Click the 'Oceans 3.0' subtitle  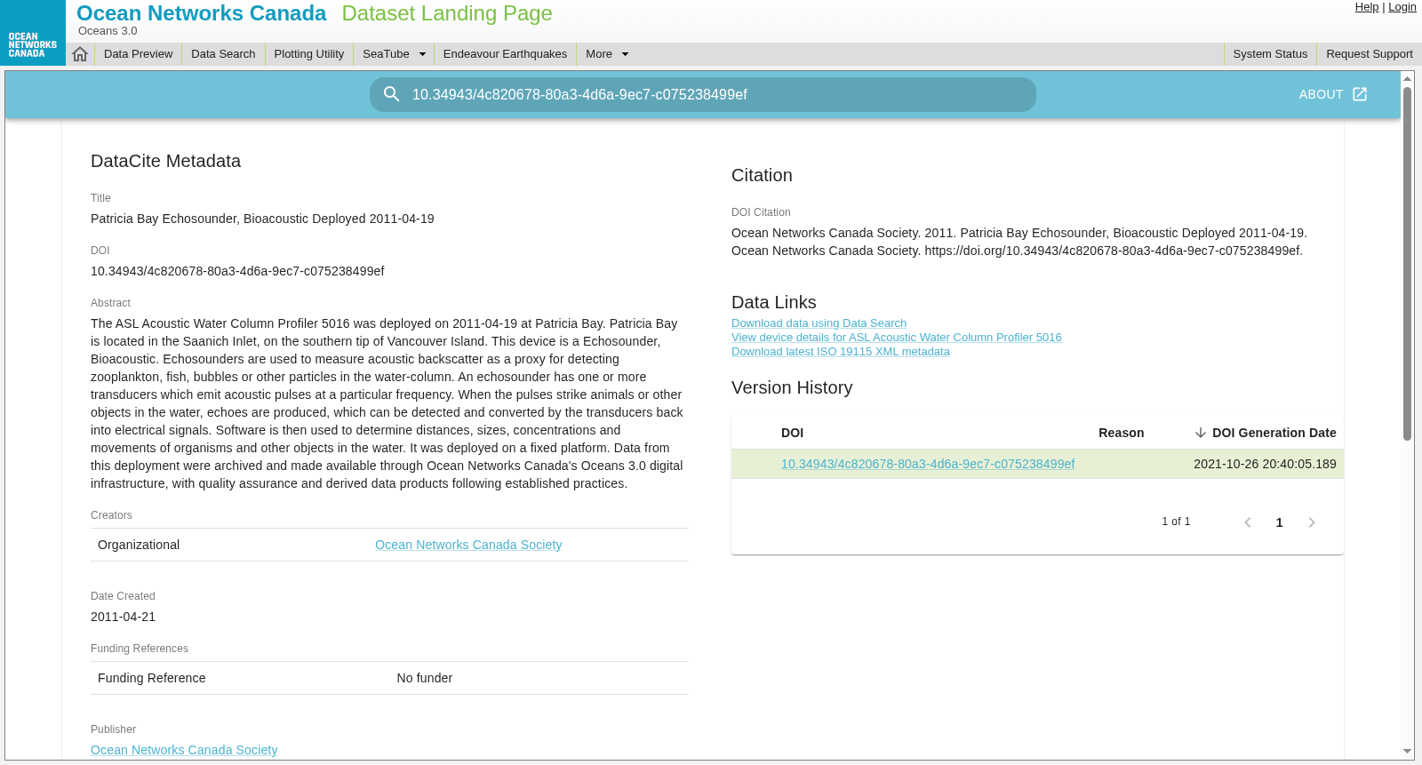(108, 31)
